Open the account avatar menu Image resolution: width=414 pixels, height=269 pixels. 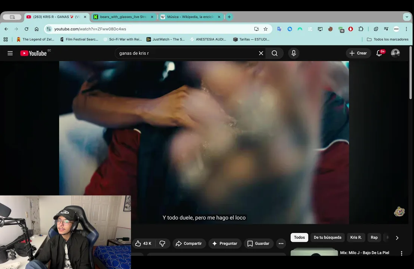pos(395,53)
